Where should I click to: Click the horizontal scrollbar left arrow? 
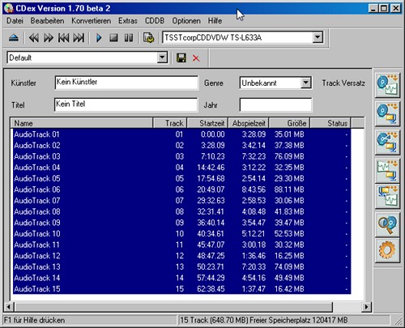pos(8,307)
